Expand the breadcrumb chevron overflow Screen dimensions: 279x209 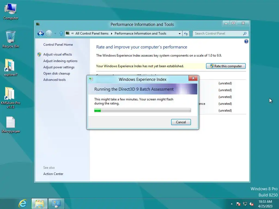(72, 33)
